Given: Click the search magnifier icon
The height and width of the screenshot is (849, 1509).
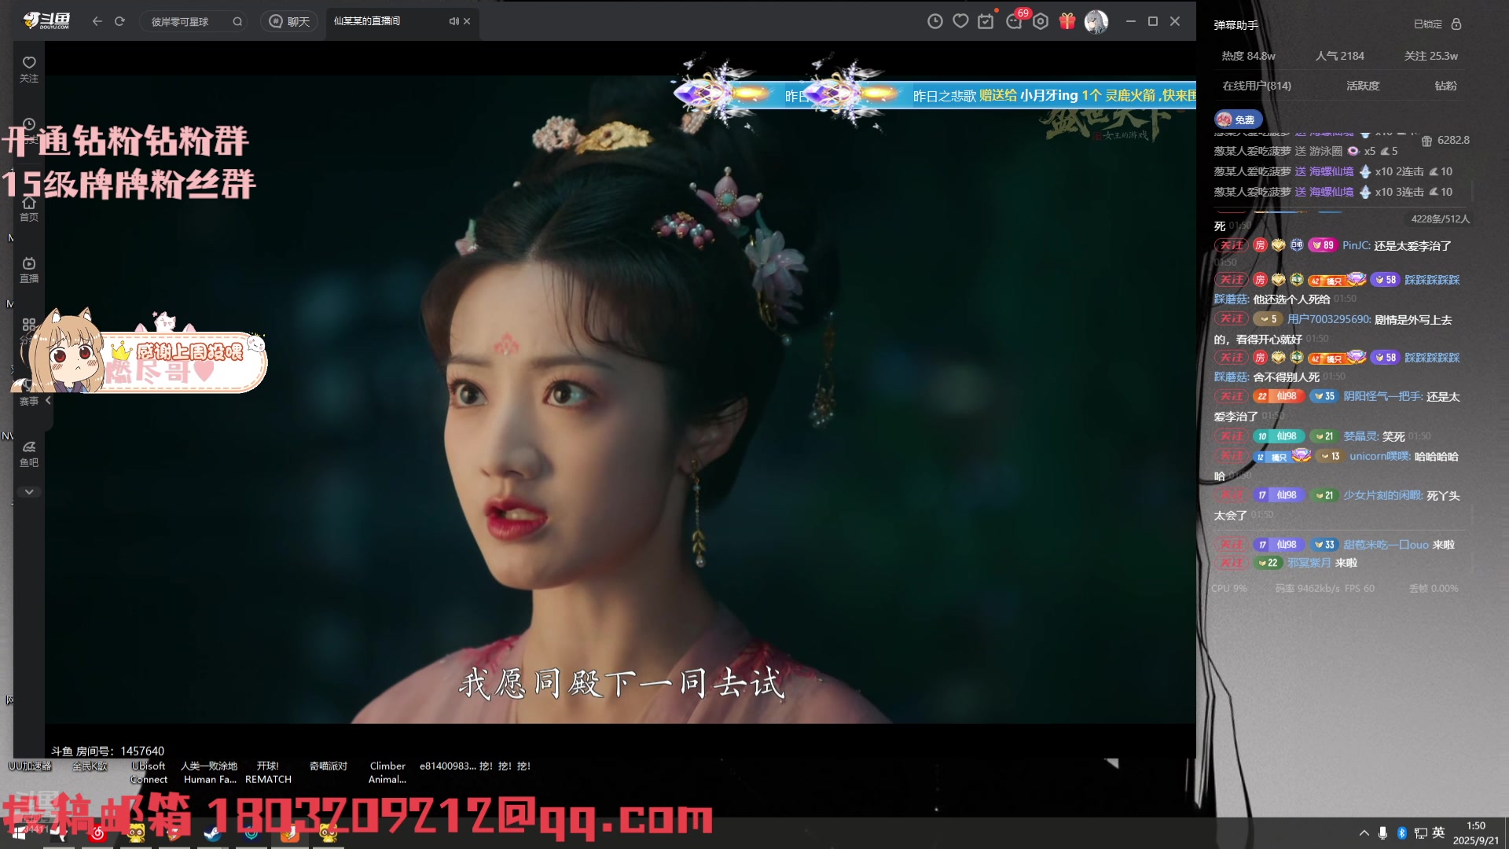Looking at the screenshot, I should click(237, 21).
